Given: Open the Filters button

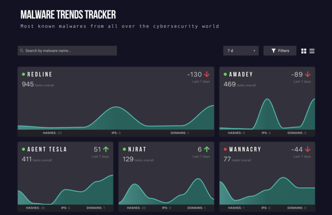Looking at the screenshot, I should 280,51.
